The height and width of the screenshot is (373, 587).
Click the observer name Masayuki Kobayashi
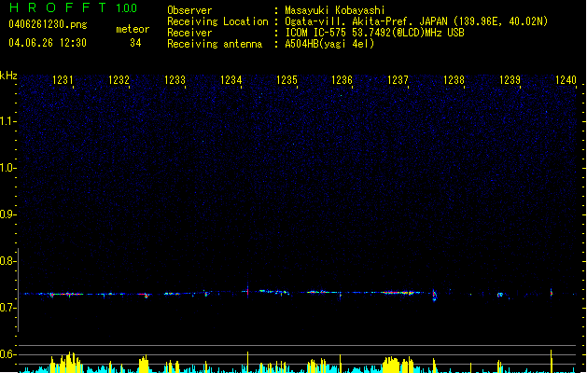335,10
